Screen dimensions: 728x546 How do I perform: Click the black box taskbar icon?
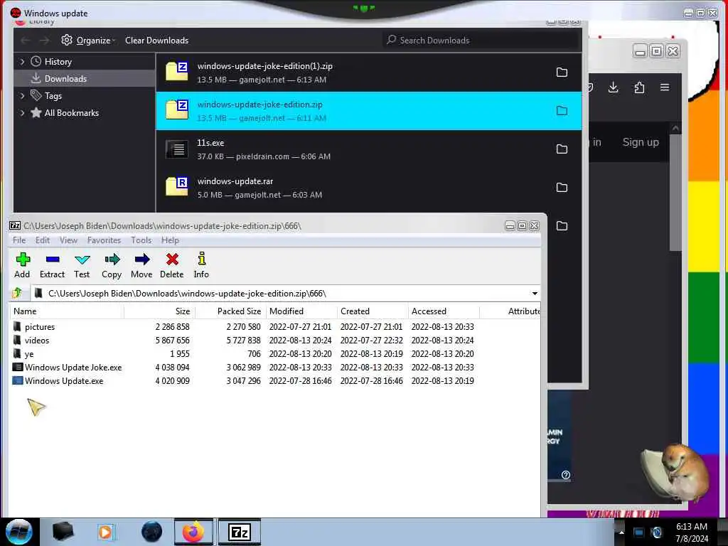pos(63,532)
